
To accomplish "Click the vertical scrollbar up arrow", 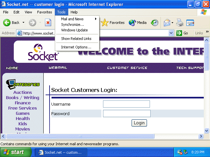I will [206, 40].
